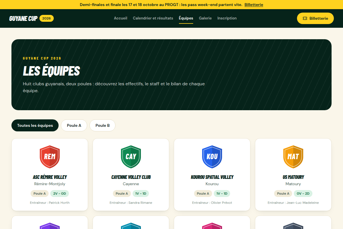Click the CAY green shield badge
Screen dimensions: 343x229
(131, 157)
